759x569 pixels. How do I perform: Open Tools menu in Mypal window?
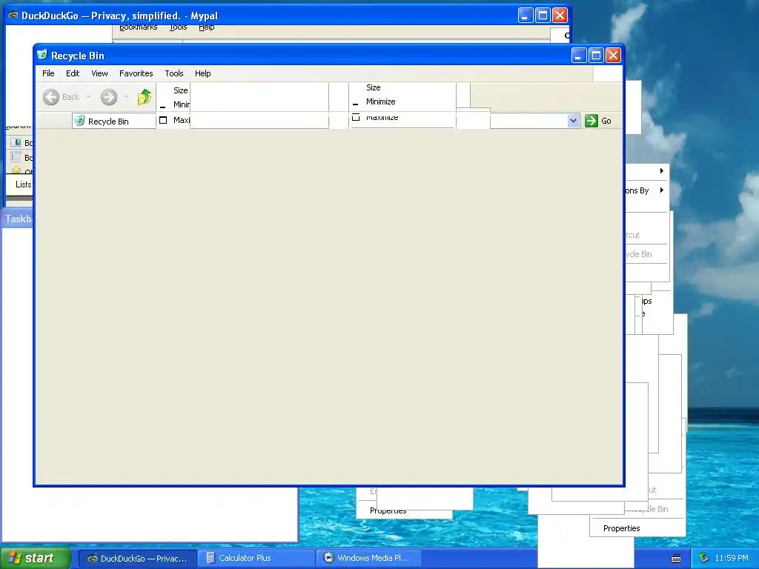pos(178,27)
